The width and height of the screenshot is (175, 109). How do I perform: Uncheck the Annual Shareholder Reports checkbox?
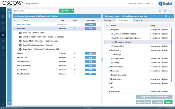pos(112,34)
